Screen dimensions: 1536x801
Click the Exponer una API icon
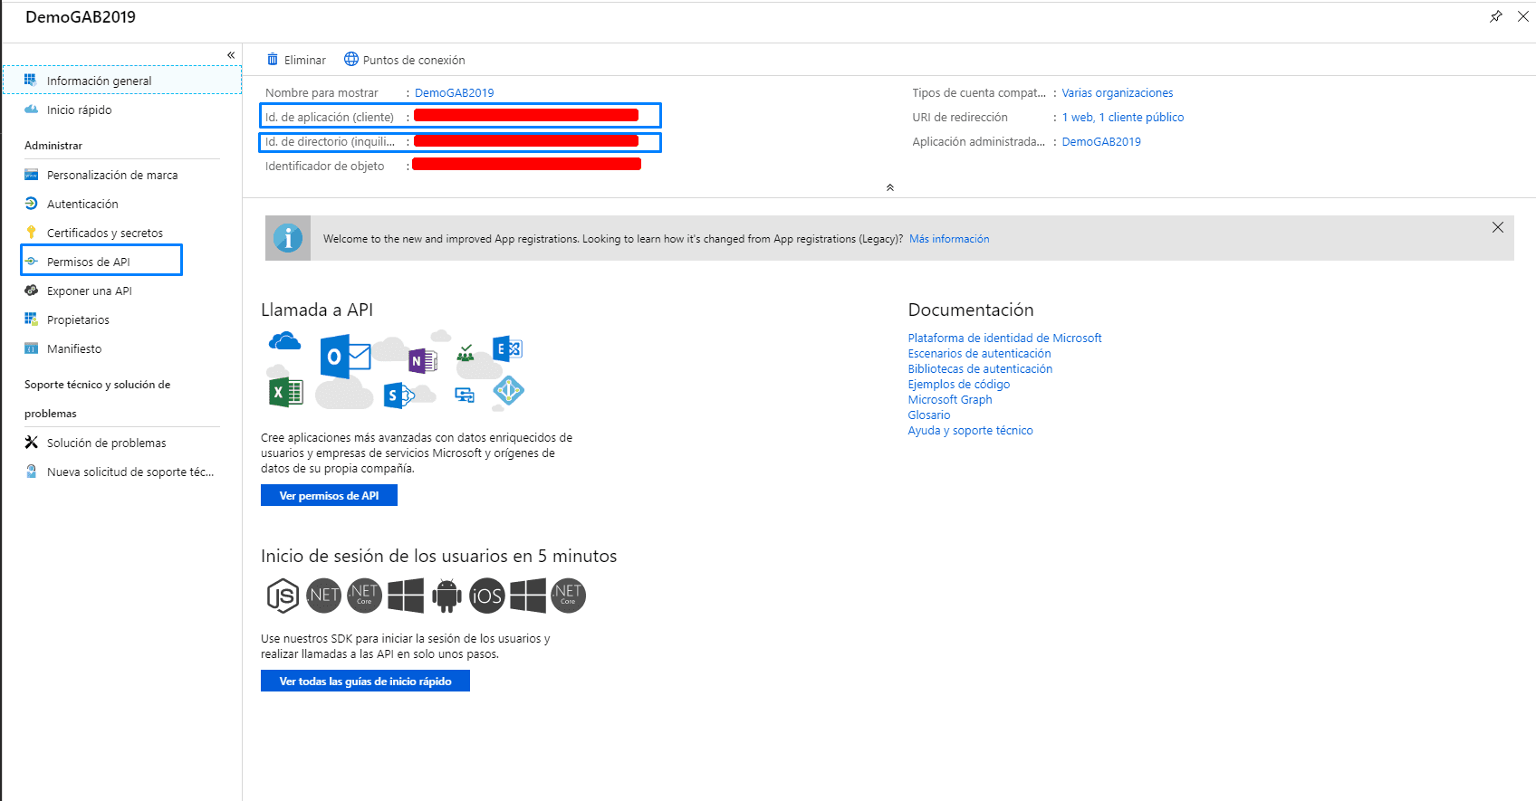click(31, 291)
